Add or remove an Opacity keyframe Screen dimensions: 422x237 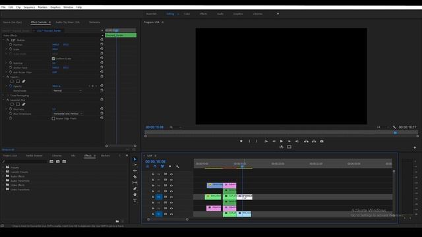click(x=92, y=86)
